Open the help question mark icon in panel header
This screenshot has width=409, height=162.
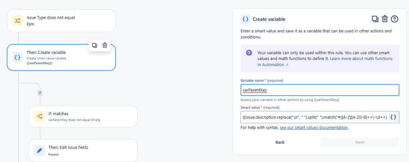(x=395, y=19)
